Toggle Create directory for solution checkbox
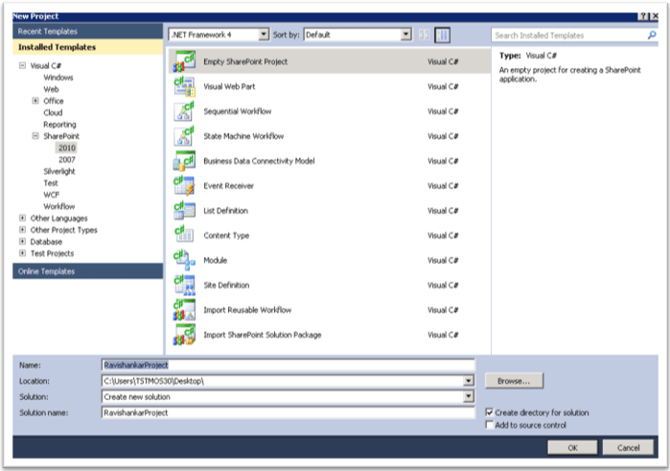The image size is (670, 471). [489, 412]
